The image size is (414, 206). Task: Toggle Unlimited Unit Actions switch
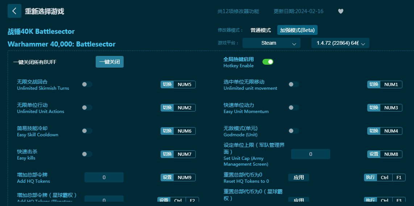point(87,108)
